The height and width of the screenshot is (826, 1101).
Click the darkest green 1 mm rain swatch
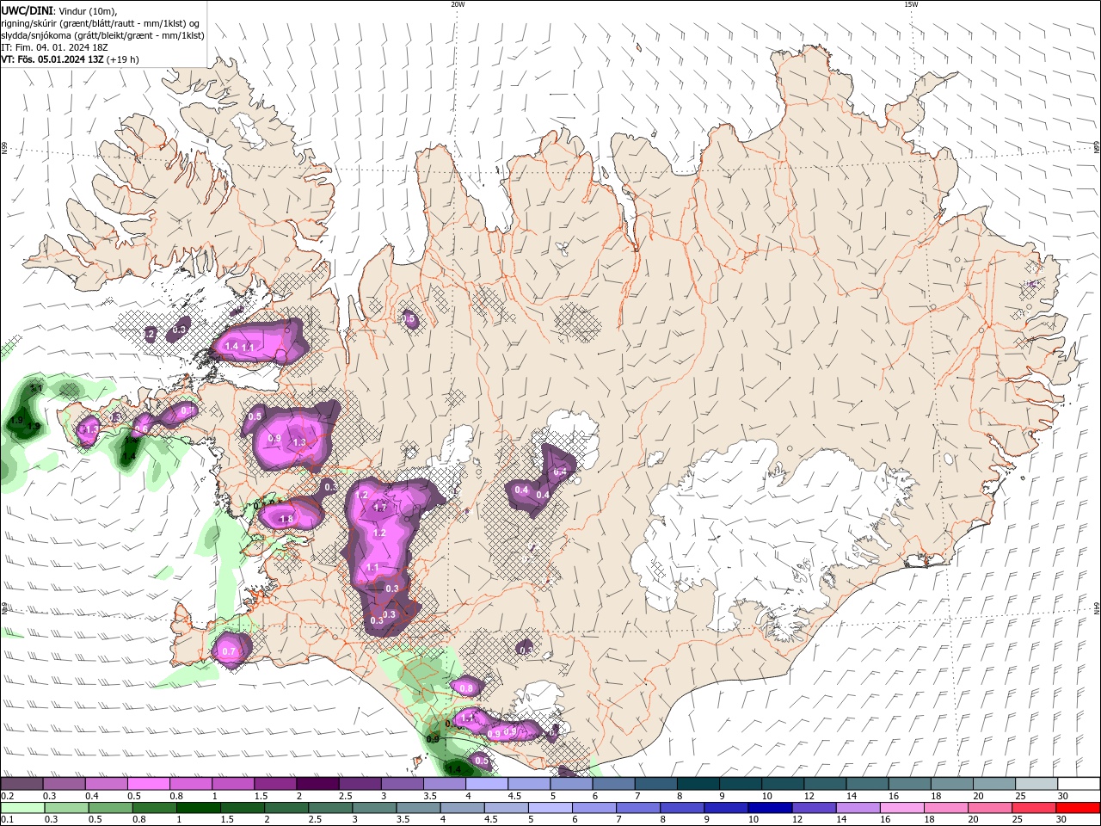[199, 808]
